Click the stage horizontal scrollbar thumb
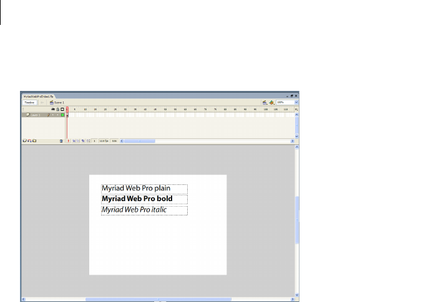 (x=158, y=300)
